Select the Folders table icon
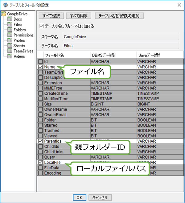This screenshot has width=185, height=203. [10, 30]
